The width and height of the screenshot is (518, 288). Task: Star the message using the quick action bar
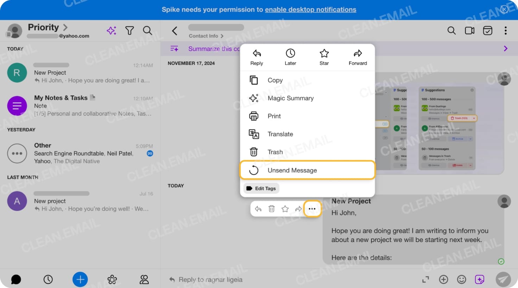point(285,208)
